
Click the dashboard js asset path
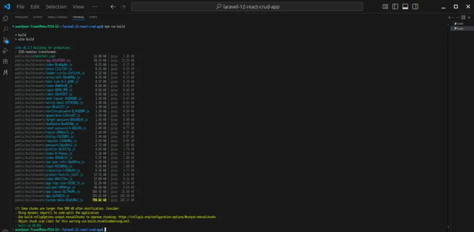coord(47,124)
